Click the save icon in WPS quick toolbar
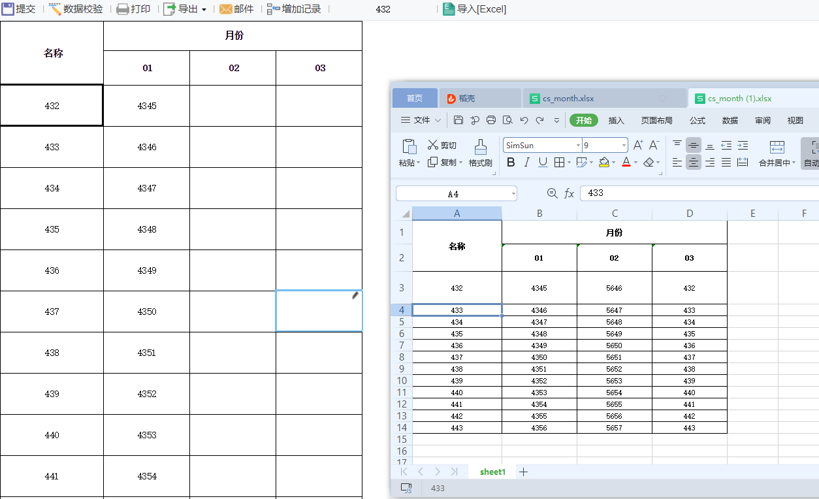This screenshot has height=499, width=819. [458, 120]
